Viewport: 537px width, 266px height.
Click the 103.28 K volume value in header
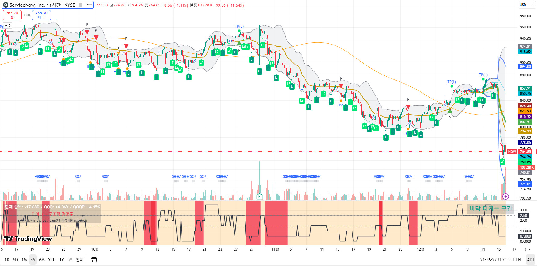[205, 5]
